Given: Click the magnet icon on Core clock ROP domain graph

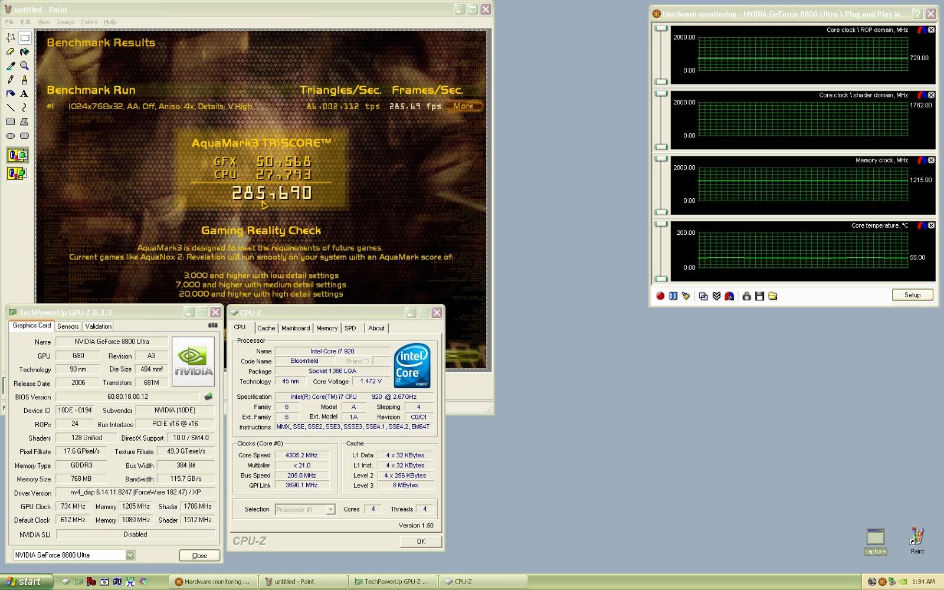Looking at the screenshot, I should click(x=922, y=30).
